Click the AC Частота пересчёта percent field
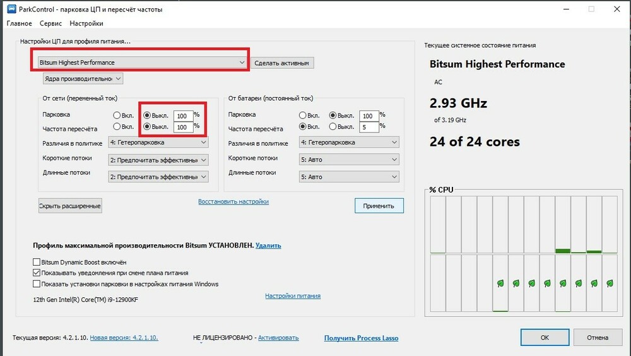Viewport: 631px width, 356px height. coord(183,128)
